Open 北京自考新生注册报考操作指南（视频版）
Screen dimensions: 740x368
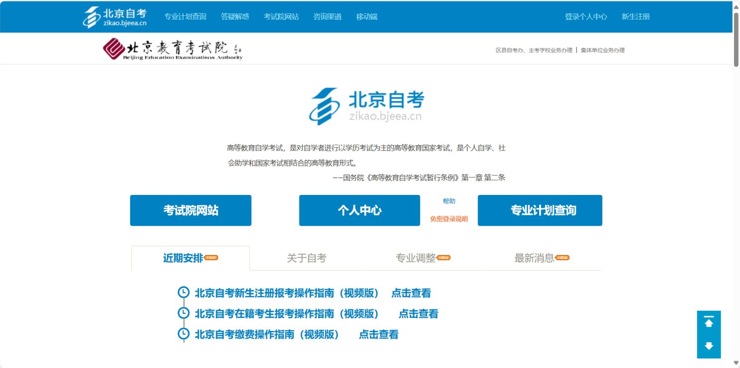tap(287, 293)
